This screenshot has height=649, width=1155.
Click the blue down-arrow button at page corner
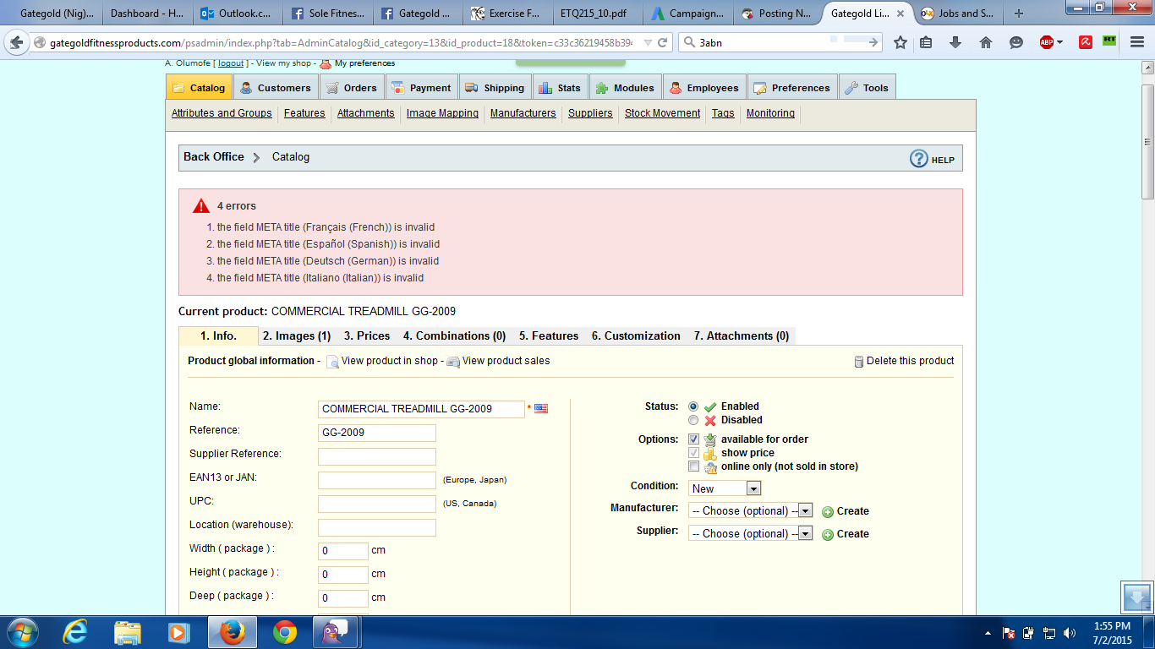pos(1136,597)
